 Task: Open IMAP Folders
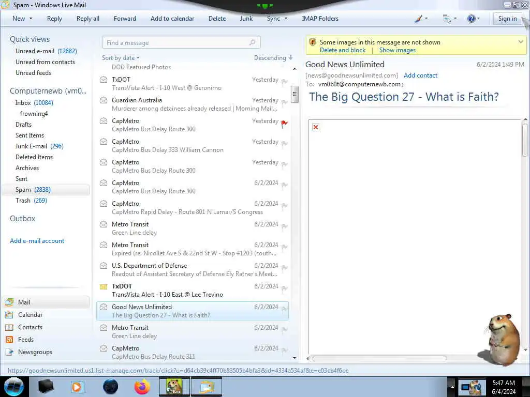(320, 19)
